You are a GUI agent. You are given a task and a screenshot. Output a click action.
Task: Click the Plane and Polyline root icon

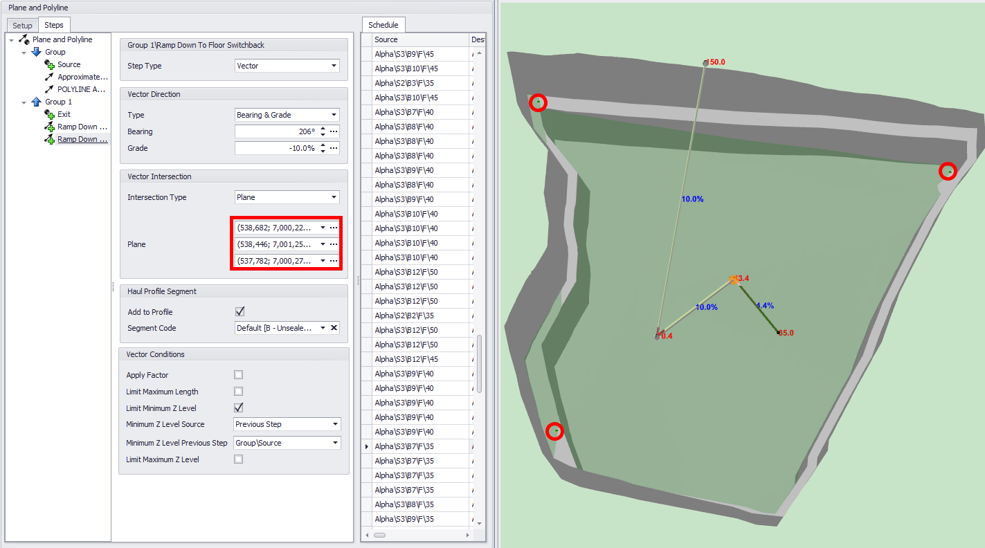point(24,39)
